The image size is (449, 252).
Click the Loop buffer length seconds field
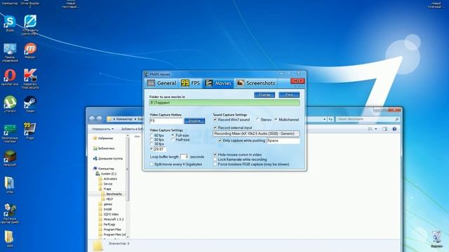[185, 157]
